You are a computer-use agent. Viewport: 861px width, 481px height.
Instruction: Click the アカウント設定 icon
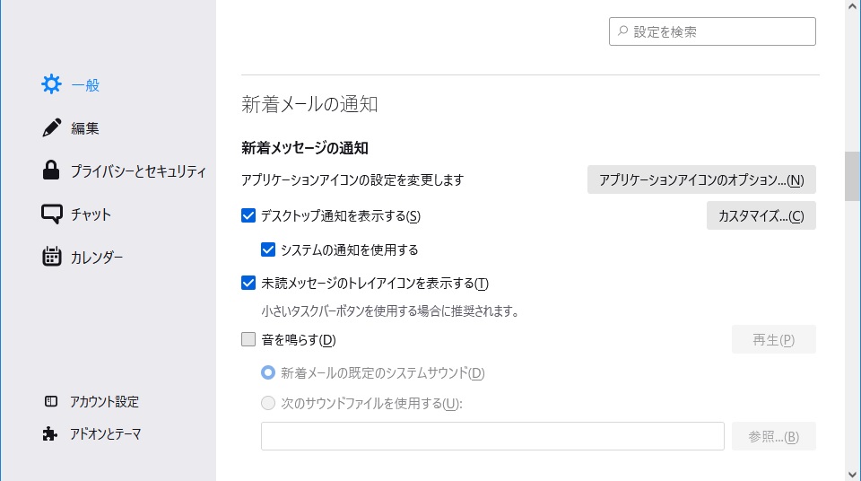[x=50, y=401]
